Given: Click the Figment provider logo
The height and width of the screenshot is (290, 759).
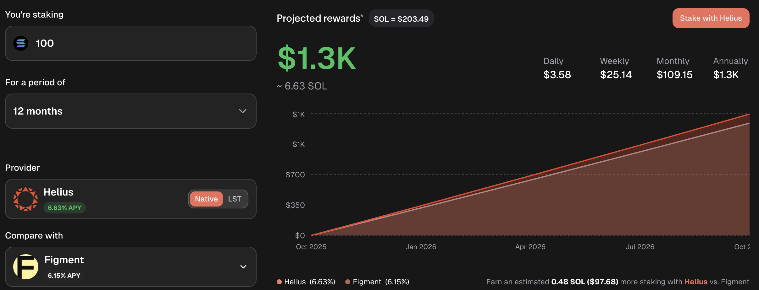Looking at the screenshot, I should pyautogui.click(x=25, y=266).
